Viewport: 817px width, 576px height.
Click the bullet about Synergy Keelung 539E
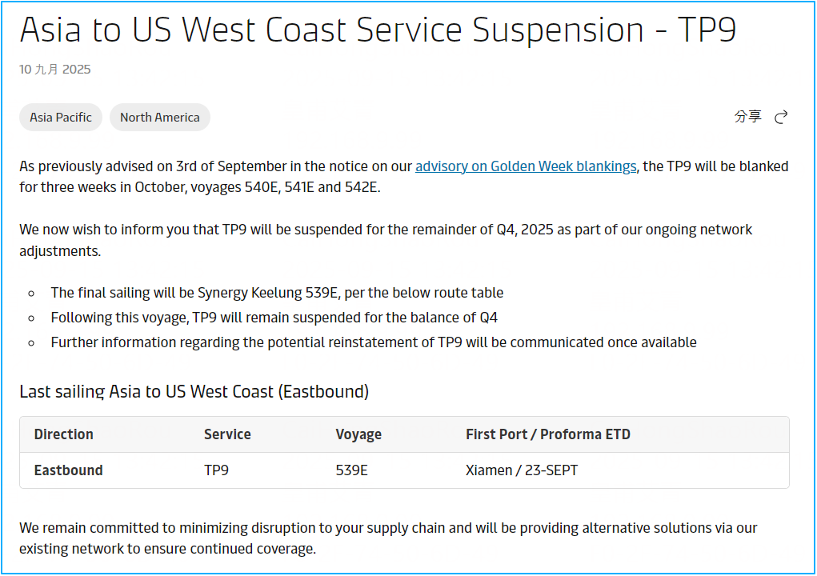coord(277,293)
